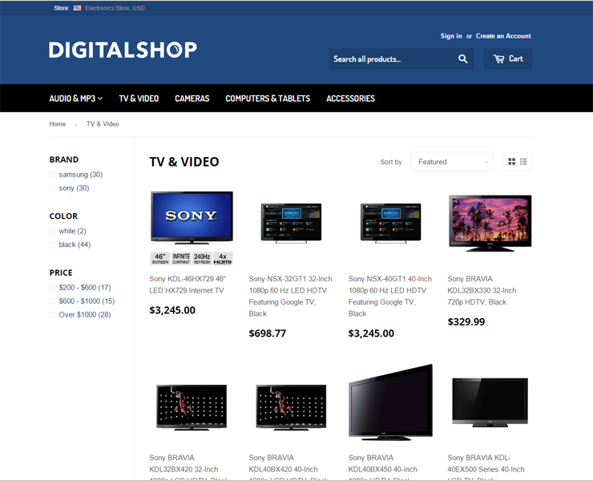This screenshot has height=481, width=593.
Task: Open the Sort by Featured dropdown
Action: pyautogui.click(x=452, y=162)
